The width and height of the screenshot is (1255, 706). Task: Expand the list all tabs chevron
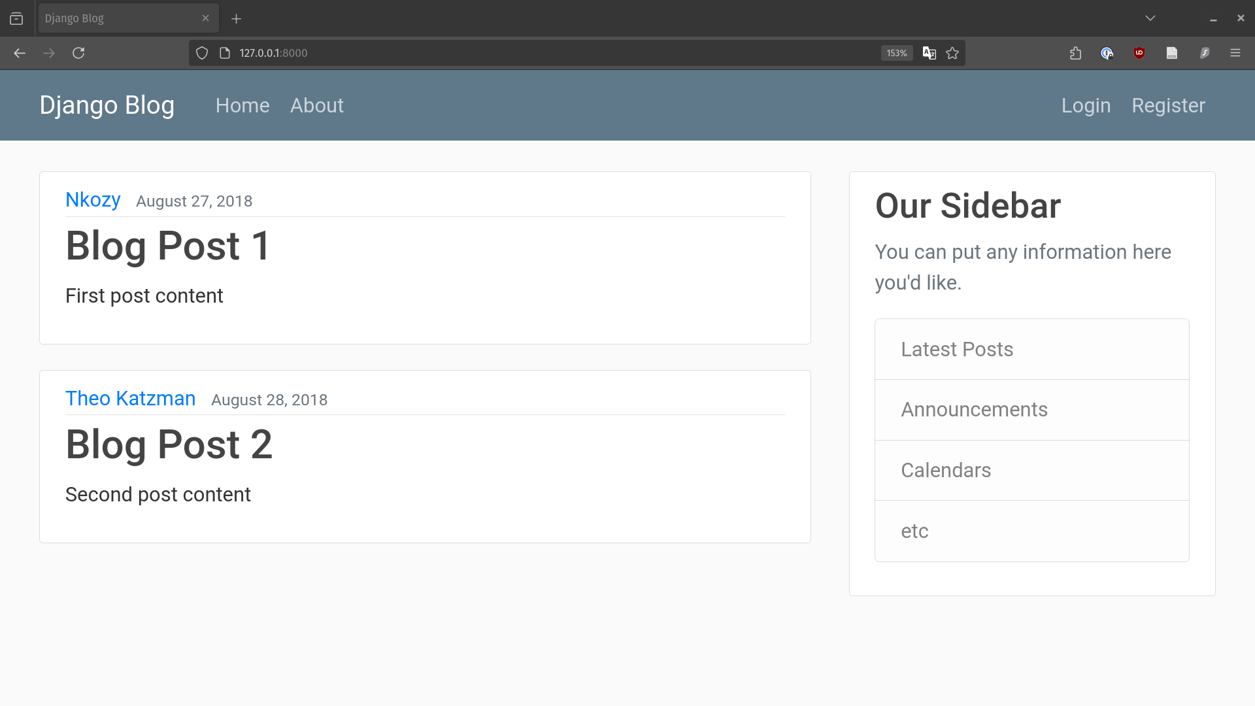click(x=1150, y=18)
